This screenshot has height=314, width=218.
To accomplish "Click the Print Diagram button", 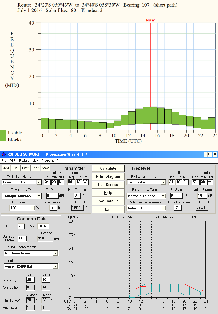I will 108,177.
